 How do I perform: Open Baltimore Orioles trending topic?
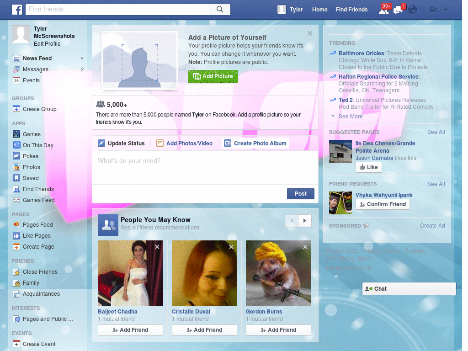pyautogui.click(x=362, y=53)
